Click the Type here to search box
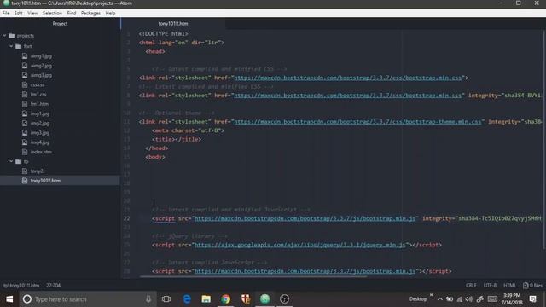Viewport: 546px width, 307px height. tap(87, 299)
